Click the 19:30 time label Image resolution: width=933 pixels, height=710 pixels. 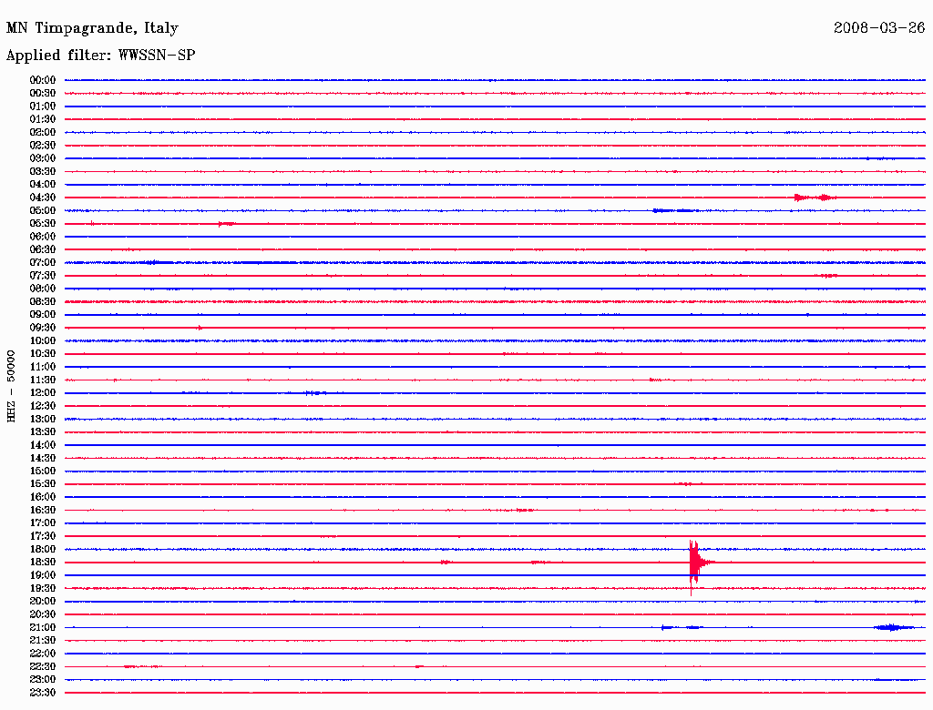pyautogui.click(x=43, y=588)
